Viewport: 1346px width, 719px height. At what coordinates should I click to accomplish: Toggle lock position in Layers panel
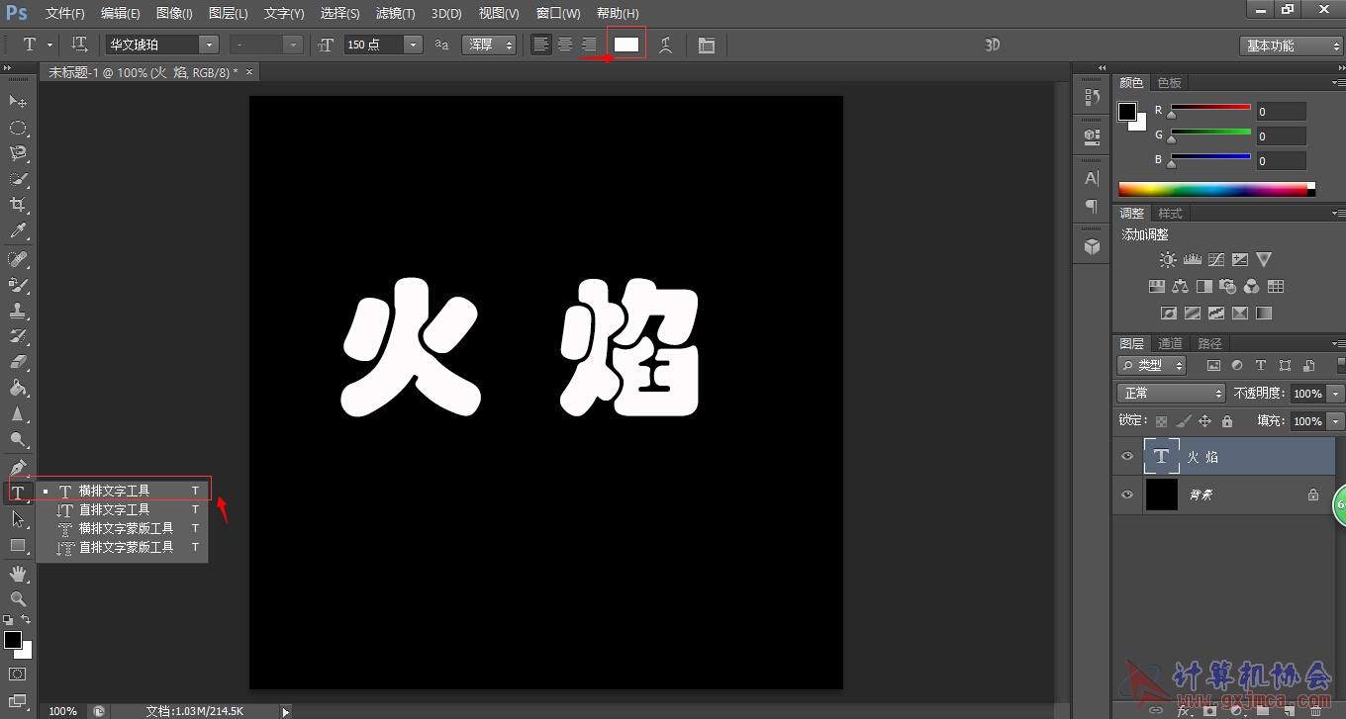click(x=1205, y=421)
